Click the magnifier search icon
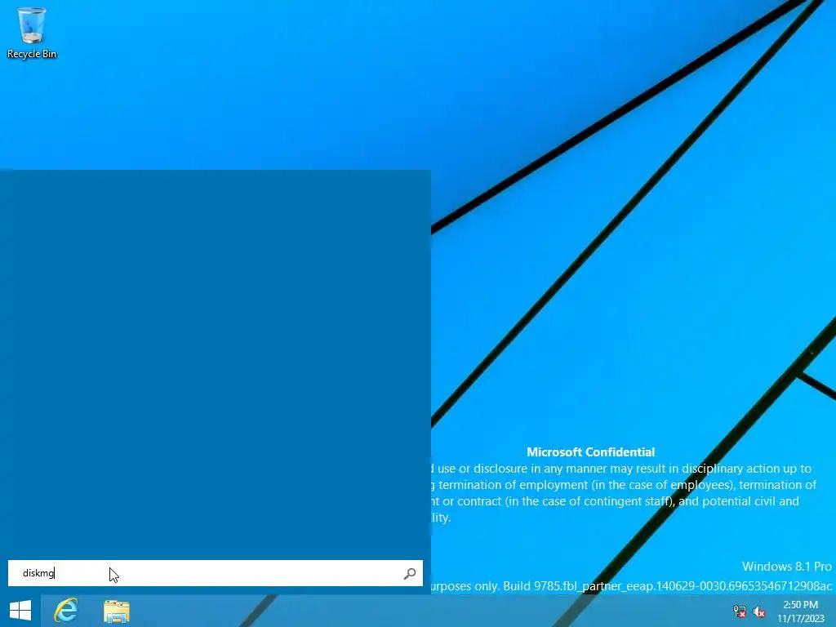Viewport: 836px width, 627px height. pos(410,573)
